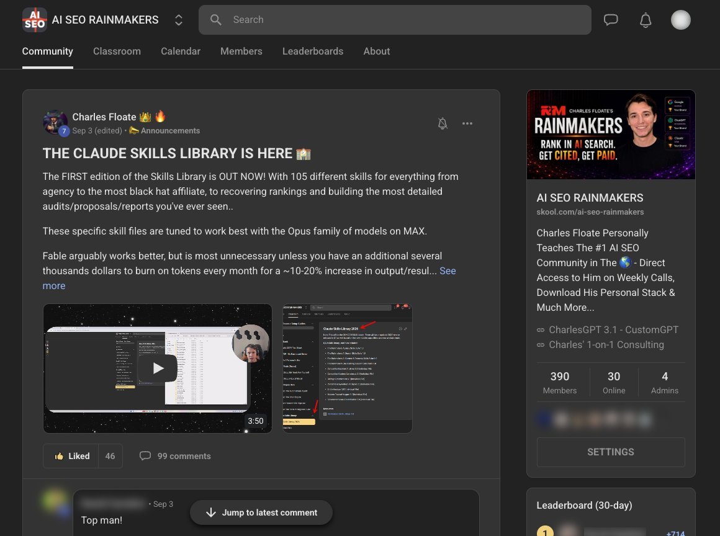This screenshot has width=720, height=536.
Task: Open Charles Floate author name link
Action: click(x=104, y=117)
